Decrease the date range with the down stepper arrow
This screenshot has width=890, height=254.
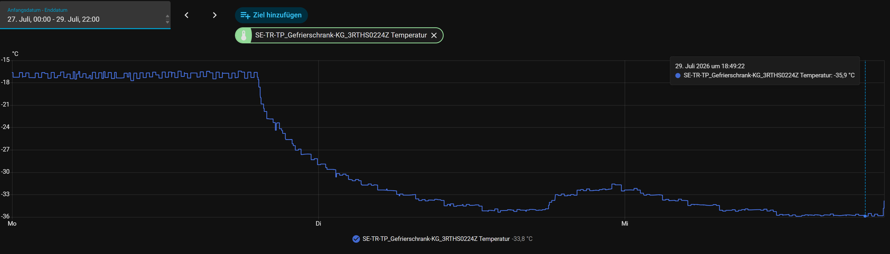(x=168, y=22)
